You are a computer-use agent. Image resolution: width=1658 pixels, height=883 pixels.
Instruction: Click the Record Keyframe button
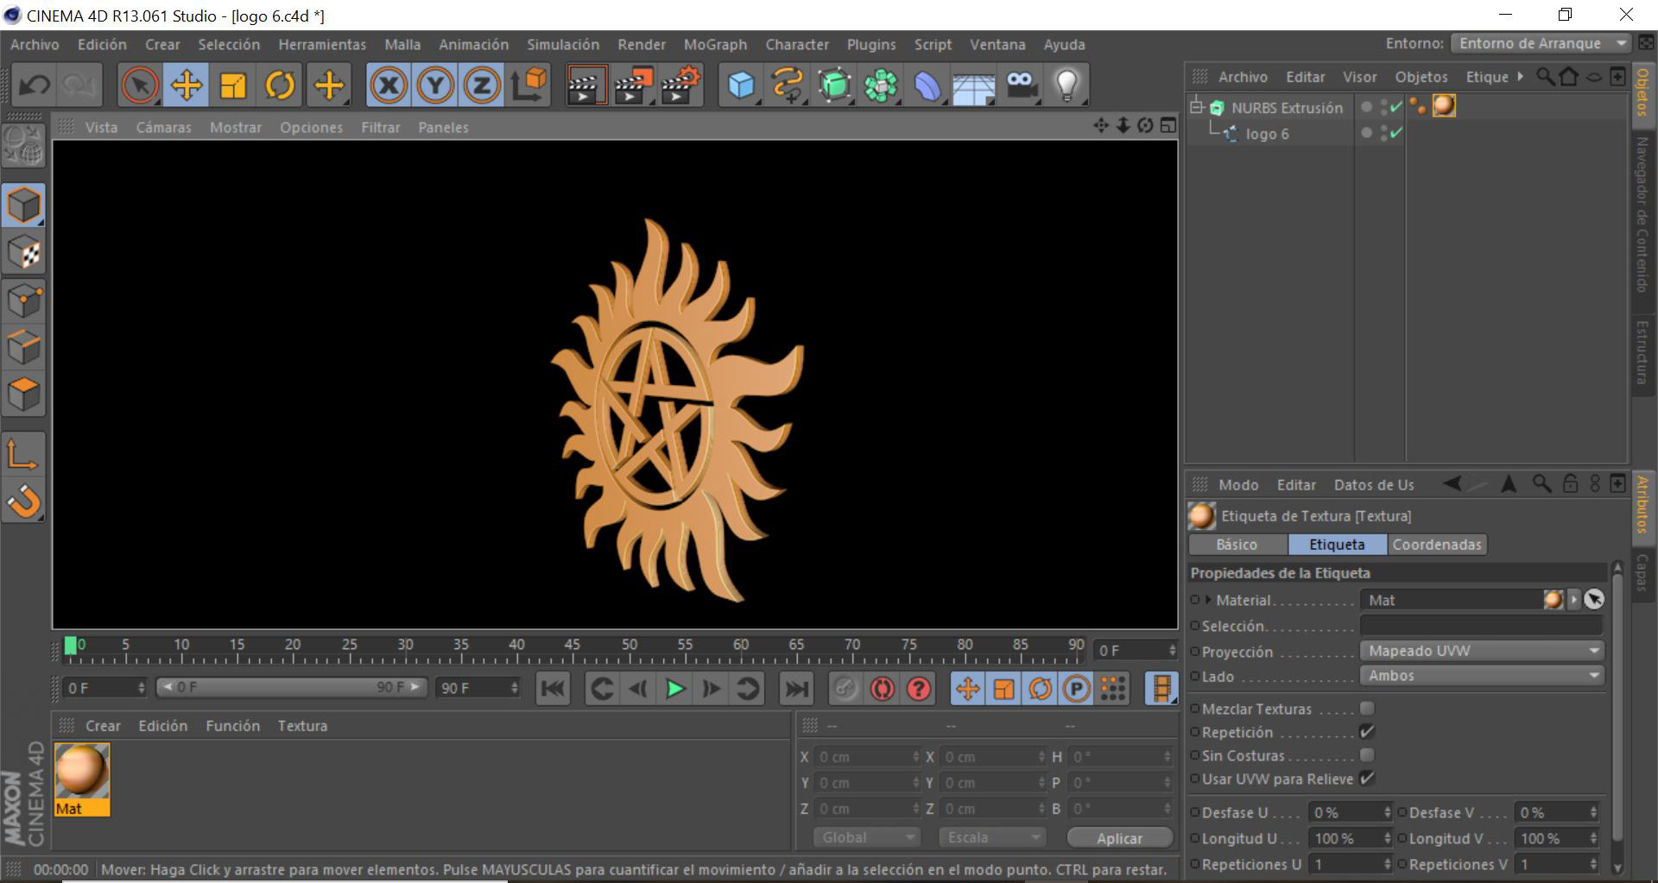pos(845,688)
